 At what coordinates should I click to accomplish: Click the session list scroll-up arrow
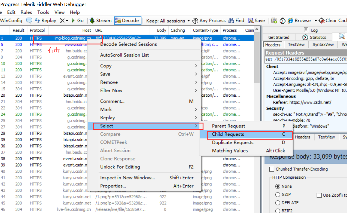click(x=257, y=29)
